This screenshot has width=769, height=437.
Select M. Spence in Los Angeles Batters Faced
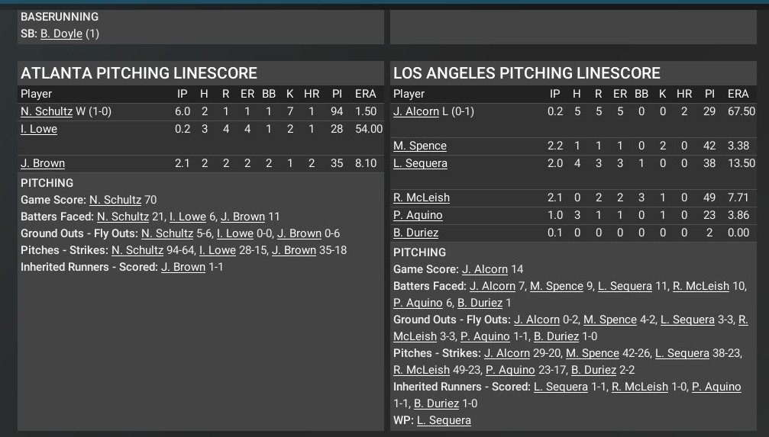click(557, 286)
